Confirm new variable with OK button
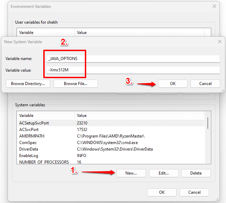Image resolution: width=226 pixels, height=203 pixels. 173,84
